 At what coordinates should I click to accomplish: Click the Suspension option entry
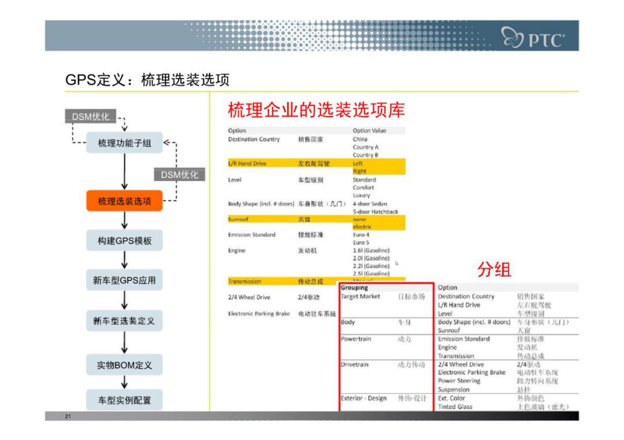pos(454,390)
